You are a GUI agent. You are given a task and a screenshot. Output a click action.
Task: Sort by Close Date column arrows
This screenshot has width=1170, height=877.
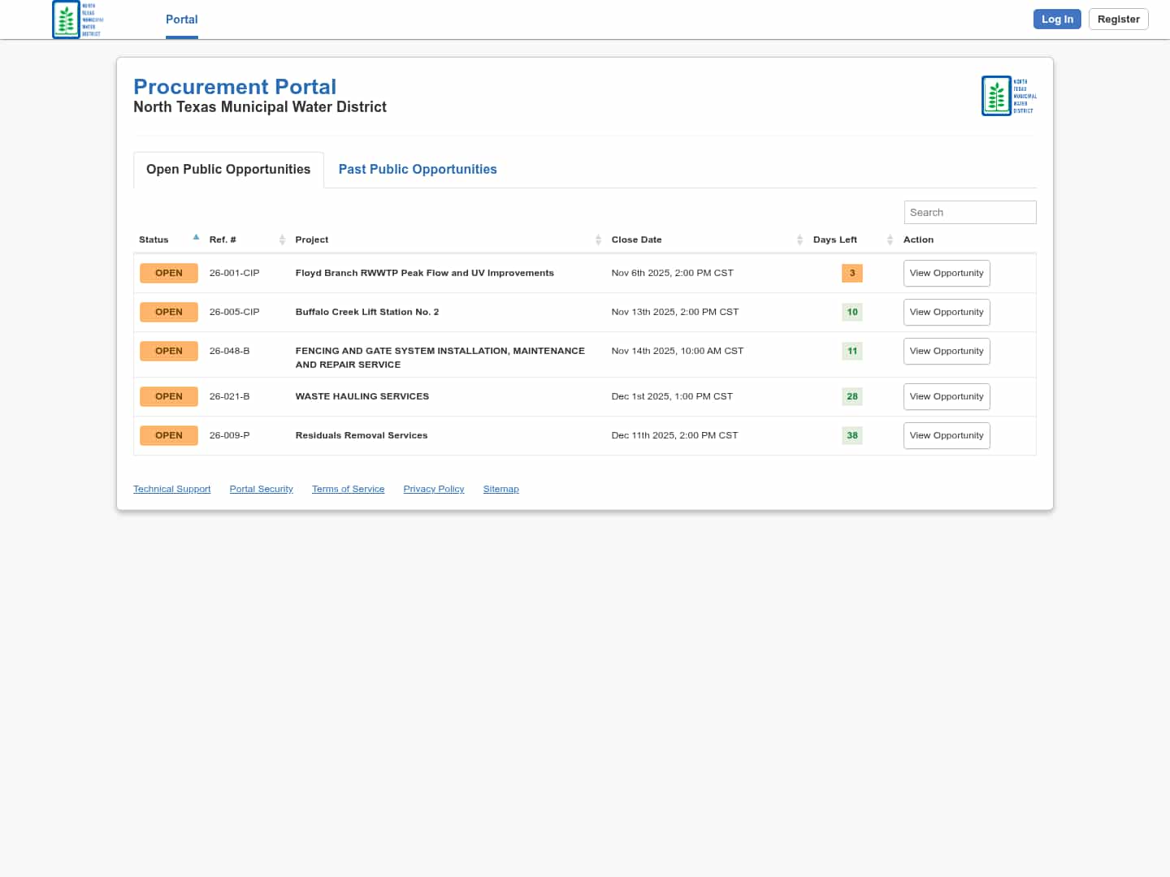pyautogui.click(x=799, y=240)
